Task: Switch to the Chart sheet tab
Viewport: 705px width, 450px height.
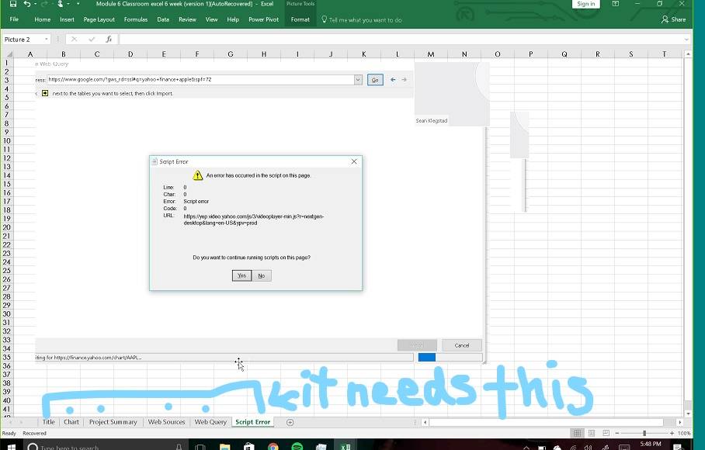Action: (71, 422)
